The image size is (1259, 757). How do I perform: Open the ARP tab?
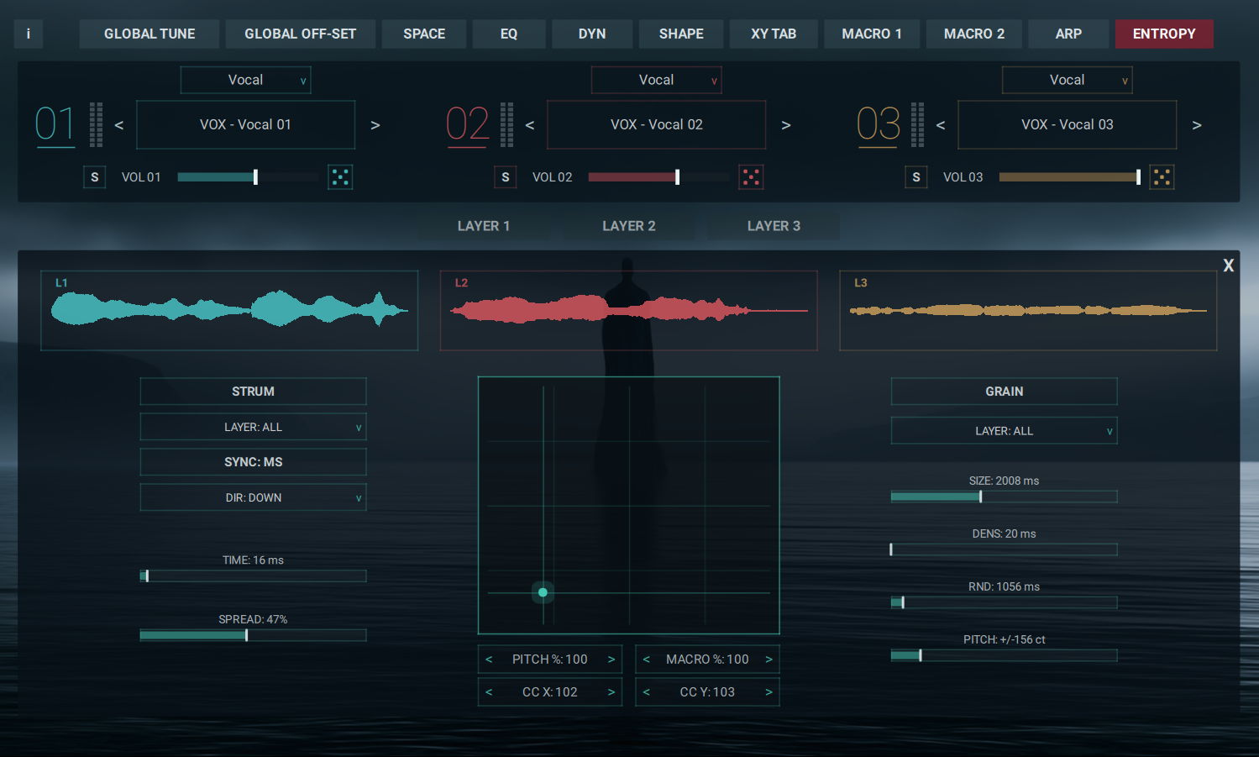click(1068, 34)
